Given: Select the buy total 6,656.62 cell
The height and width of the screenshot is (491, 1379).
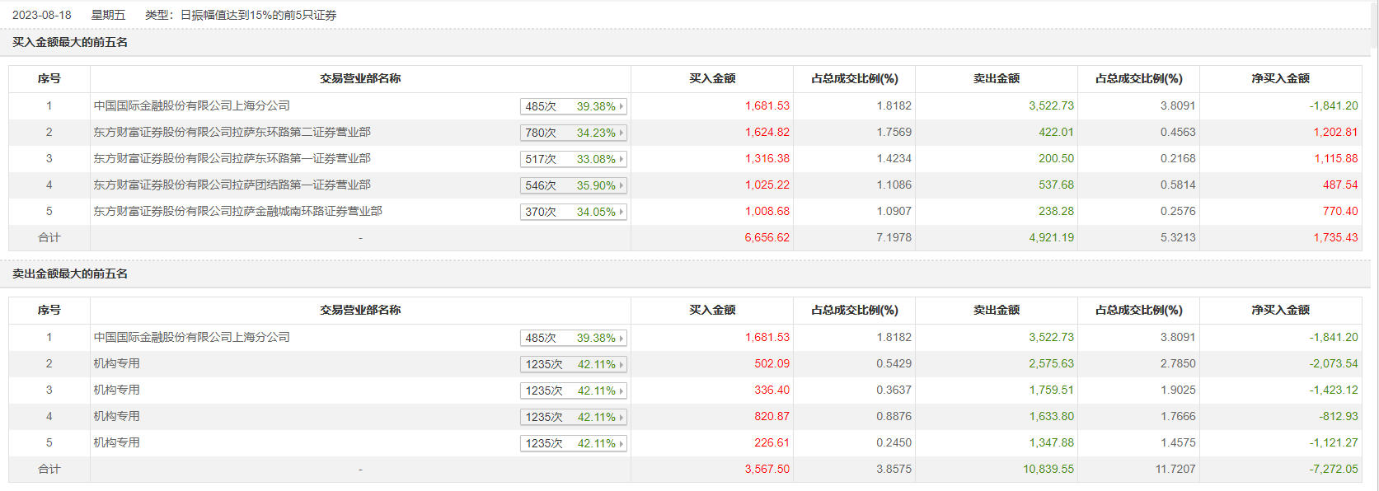Looking at the screenshot, I should pyautogui.click(x=767, y=237).
